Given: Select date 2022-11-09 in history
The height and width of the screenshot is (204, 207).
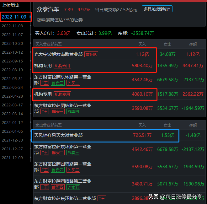Looking at the screenshot, I should point(14,17).
